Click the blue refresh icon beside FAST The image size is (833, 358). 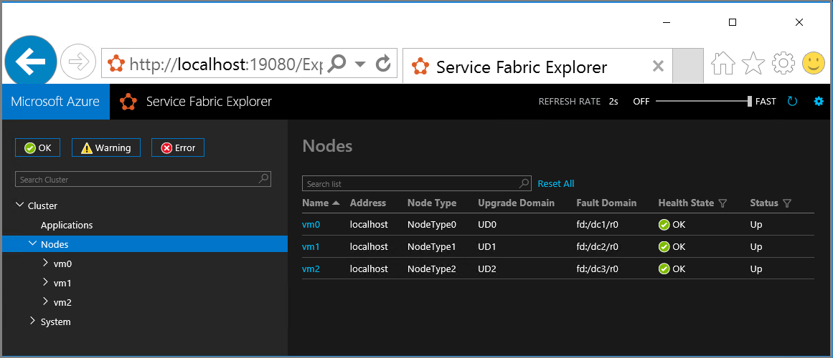tap(792, 102)
